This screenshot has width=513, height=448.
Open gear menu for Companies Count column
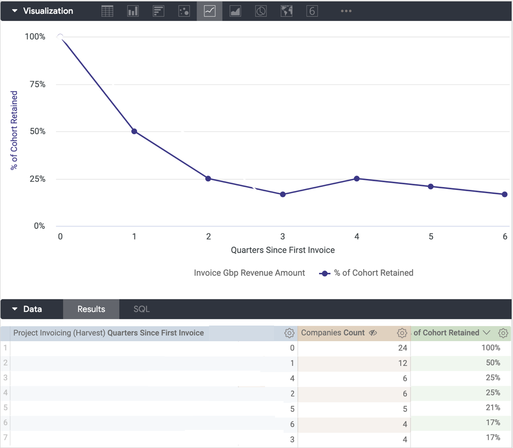click(x=402, y=333)
